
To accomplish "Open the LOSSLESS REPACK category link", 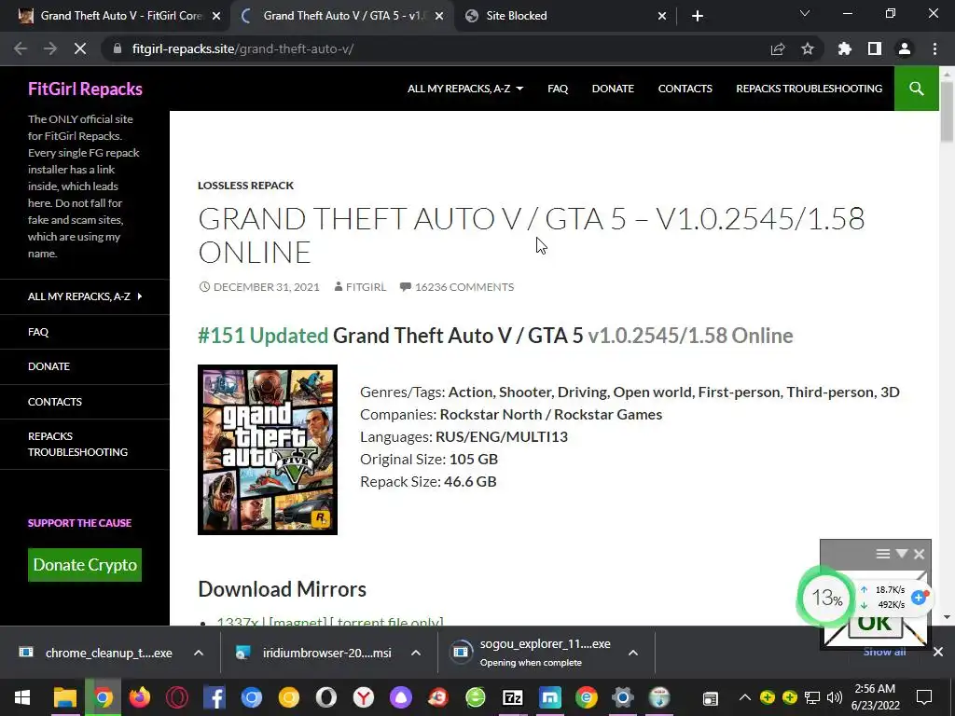I will tap(245, 186).
